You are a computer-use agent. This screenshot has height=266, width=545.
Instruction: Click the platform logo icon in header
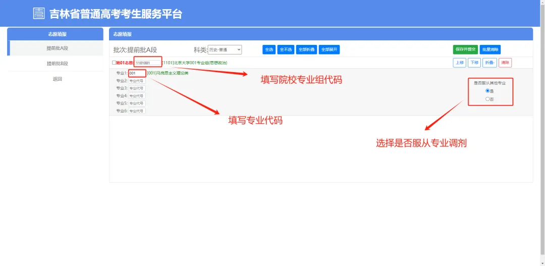click(x=39, y=14)
